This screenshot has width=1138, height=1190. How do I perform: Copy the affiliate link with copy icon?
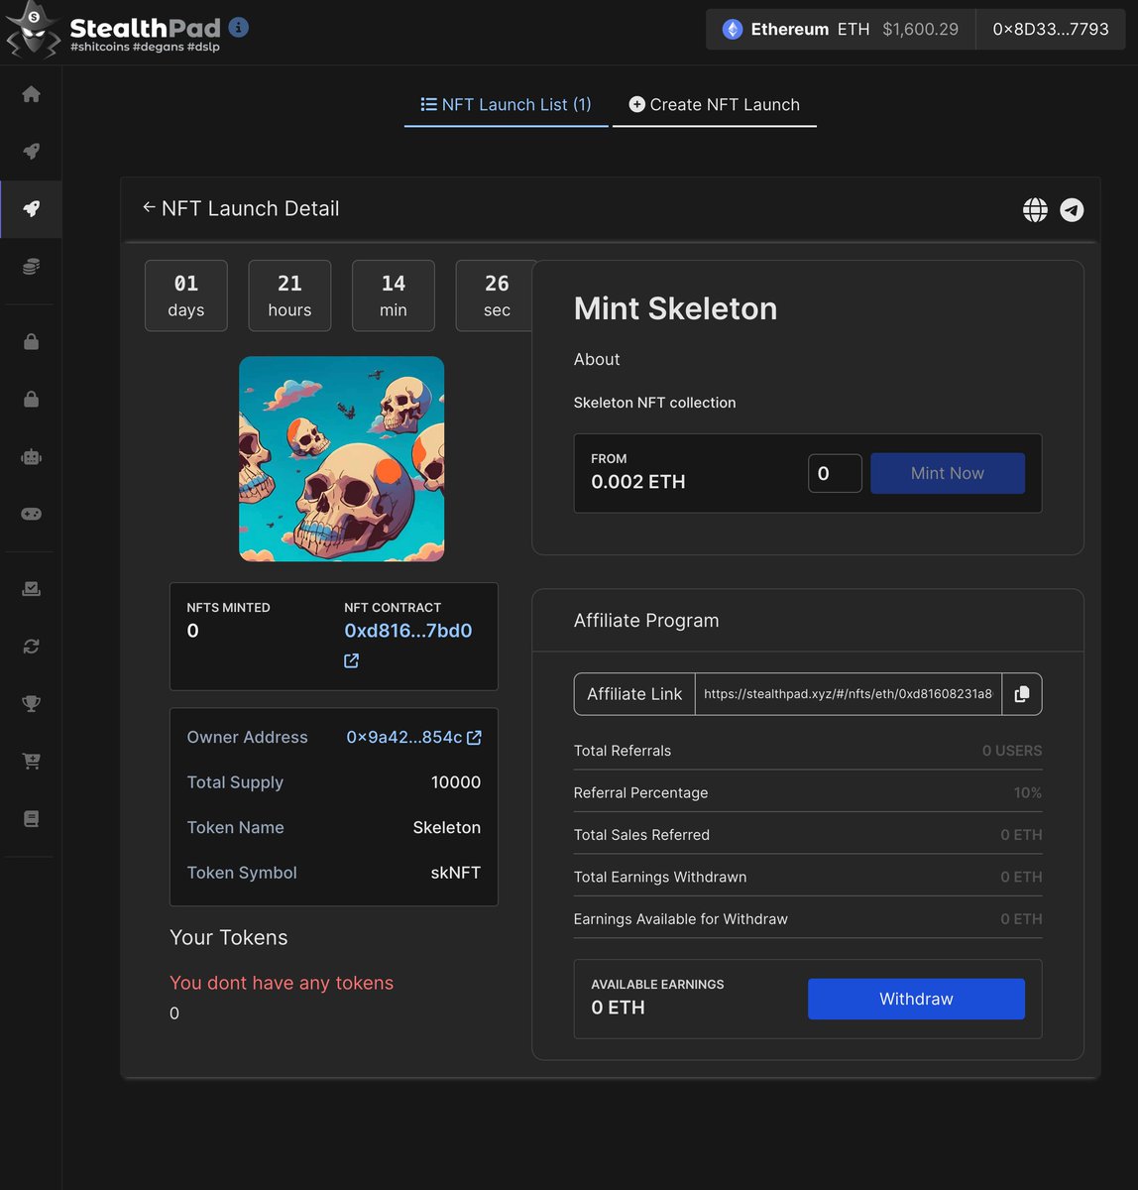1022,694
